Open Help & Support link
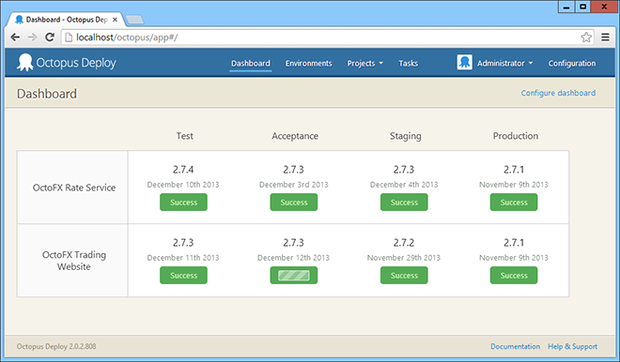This screenshot has height=362, width=620. [x=572, y=346]
